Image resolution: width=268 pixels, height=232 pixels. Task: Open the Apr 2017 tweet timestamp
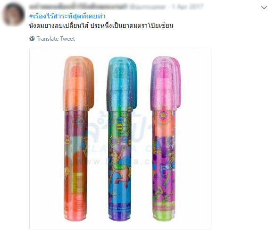(188, 7)
